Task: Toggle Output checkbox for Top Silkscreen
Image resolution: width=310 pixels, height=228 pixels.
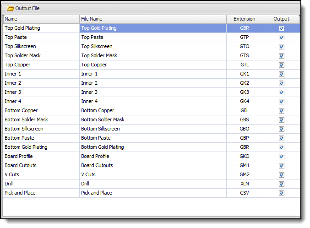Action: (281, 47)
